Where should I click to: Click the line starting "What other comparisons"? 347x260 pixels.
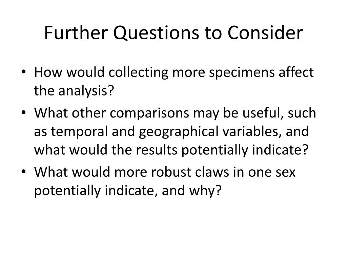(x=175, y=113)
